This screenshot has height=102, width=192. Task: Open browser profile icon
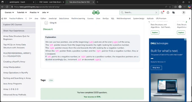(x=180, y=7)
